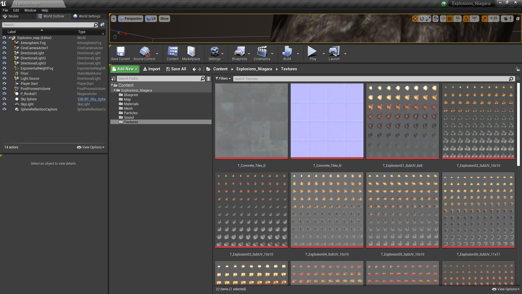The image size is (522, 294).
Task: Click Explosions_Niagara breadcrumb path
Action: pos(254,69)
